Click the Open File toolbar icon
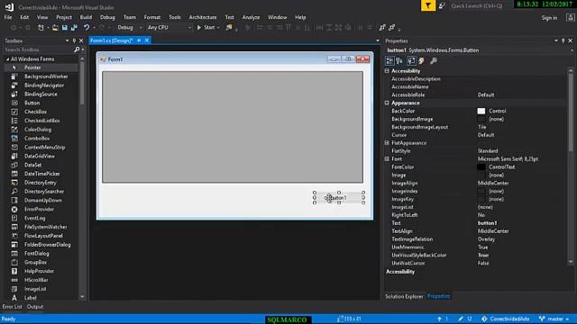The width and height of the screenshot is (577, 324). click(55, 28)
